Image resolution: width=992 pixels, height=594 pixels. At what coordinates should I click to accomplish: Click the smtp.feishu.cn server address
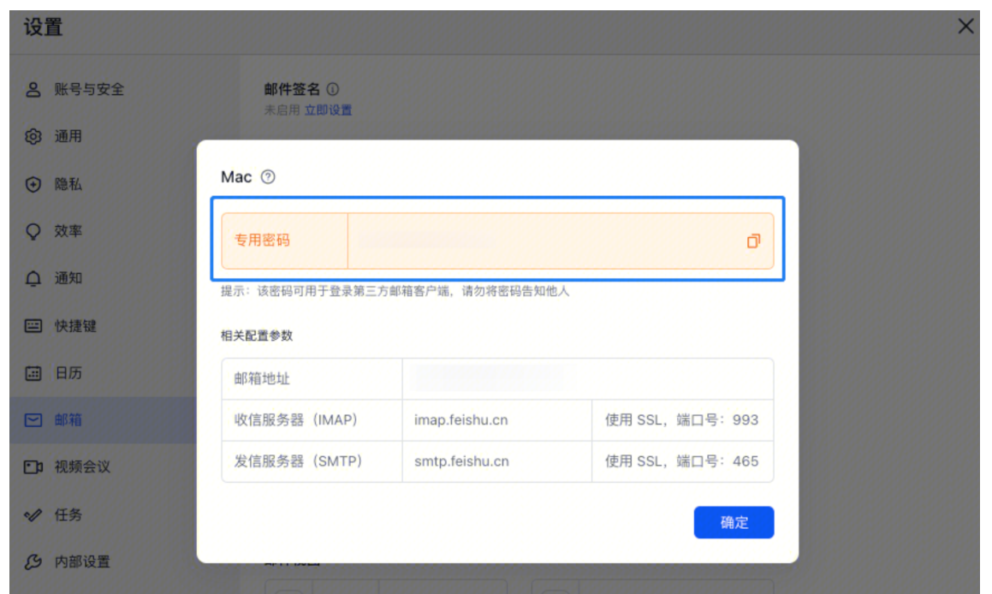coord(462,461)
